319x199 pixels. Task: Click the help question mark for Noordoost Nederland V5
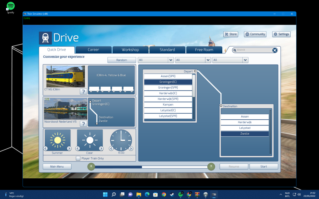[83, 124]
